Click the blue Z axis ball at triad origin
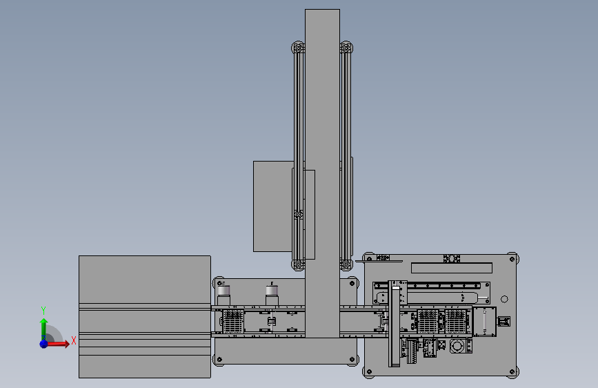The height and width of the screenshot is (388, 598). pyautogui.click(x=44, y=344)
